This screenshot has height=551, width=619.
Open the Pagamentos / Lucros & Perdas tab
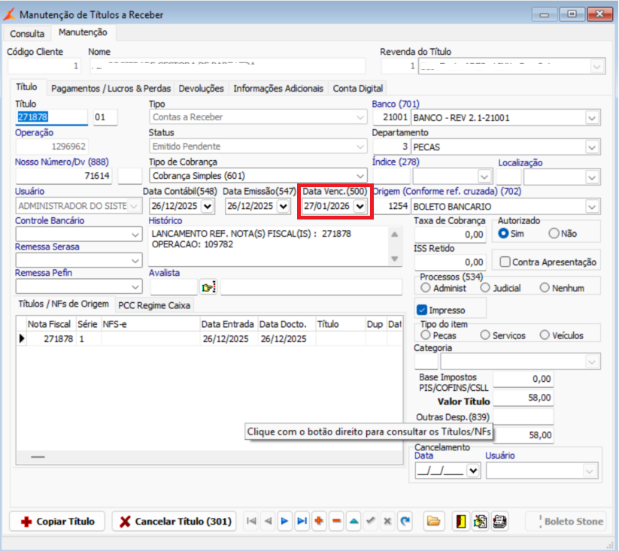click(x=111, y=89)
